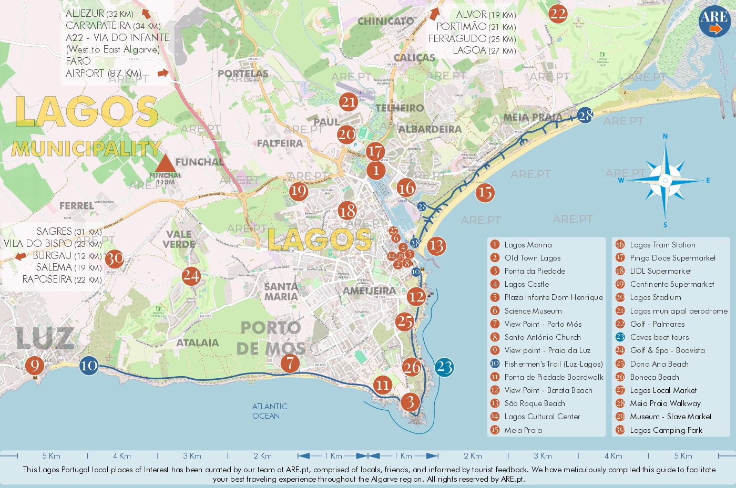Click marker 22 for Golf - Palmares
The height and width of the screenshot is (488, 736).
click(x=558, y=13)
